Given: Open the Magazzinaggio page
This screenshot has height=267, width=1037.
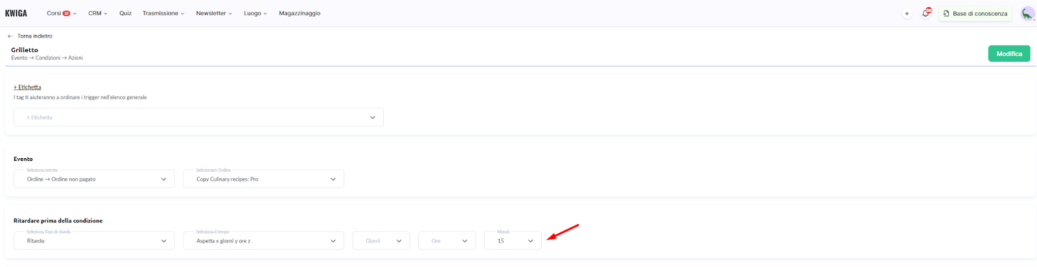Looking at the screenshot, I should click(299, 13).
